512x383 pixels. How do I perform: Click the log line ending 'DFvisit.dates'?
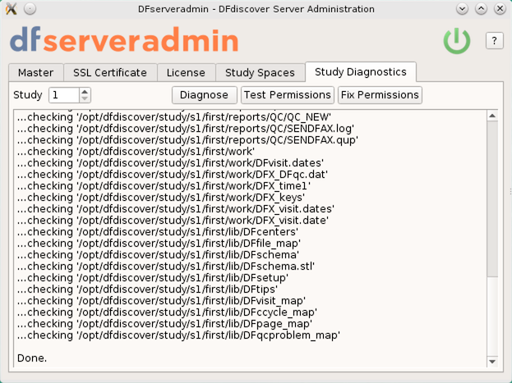(x=170, y=163)
